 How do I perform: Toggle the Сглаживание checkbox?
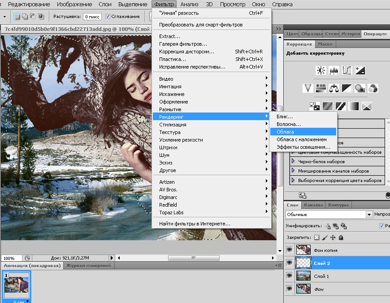tap(108, 17)
